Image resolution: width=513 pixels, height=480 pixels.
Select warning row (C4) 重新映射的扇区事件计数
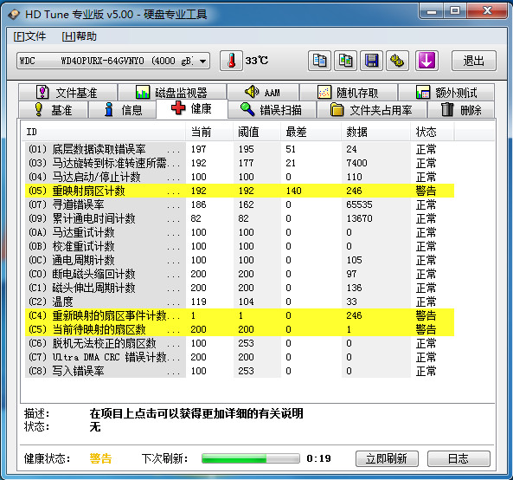tap(240, 315)
